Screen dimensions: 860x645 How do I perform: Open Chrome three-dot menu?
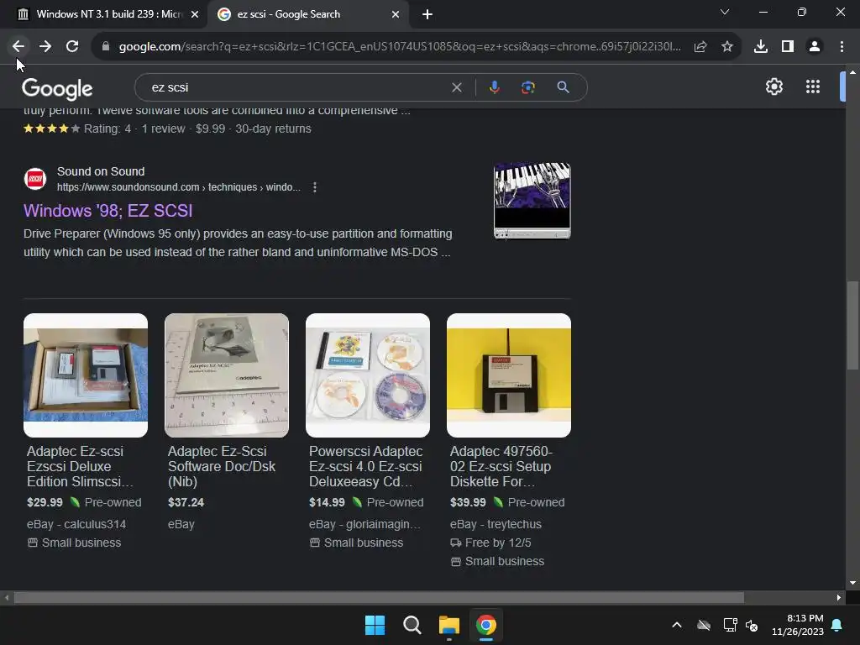pyautogui.click(x=842, y=47)
